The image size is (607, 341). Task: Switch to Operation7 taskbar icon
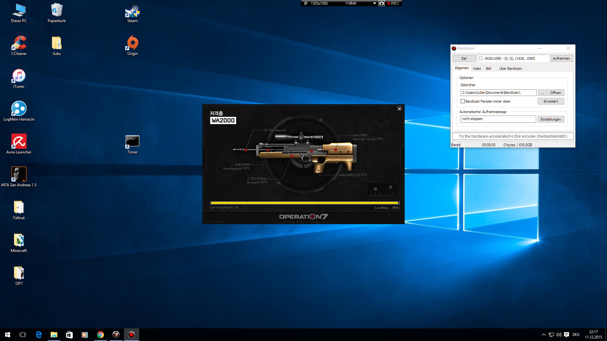116,335
